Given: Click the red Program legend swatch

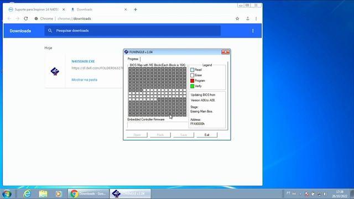Looking at the screenshot, I should (x=192, y=81).
